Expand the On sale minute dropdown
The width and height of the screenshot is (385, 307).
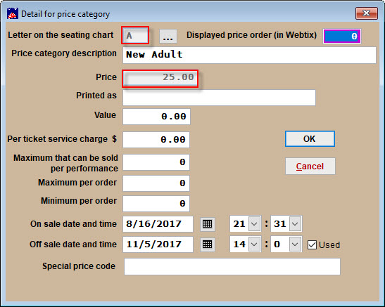(295, 223)
